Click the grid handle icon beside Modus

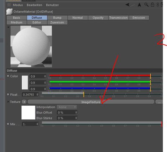[9, 5]
